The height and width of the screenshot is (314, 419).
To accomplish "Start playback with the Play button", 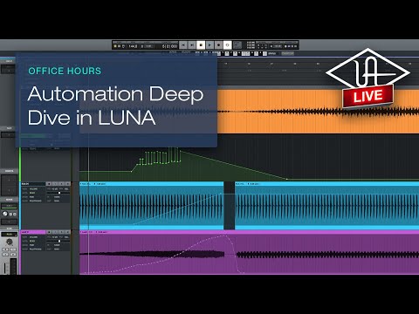I will tap(209, 45).
